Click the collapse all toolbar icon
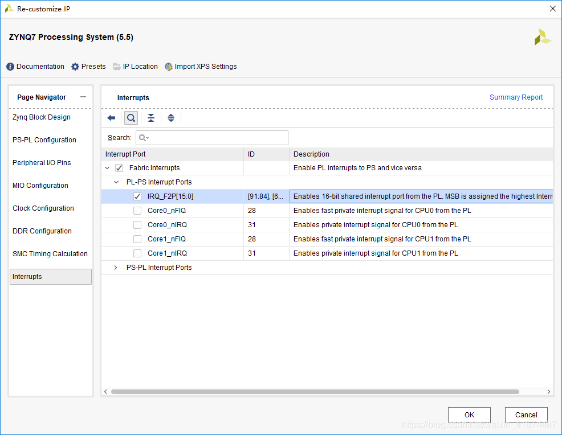Image resolution: width=562 pixels, height=435 pixels. coord(151,118)
